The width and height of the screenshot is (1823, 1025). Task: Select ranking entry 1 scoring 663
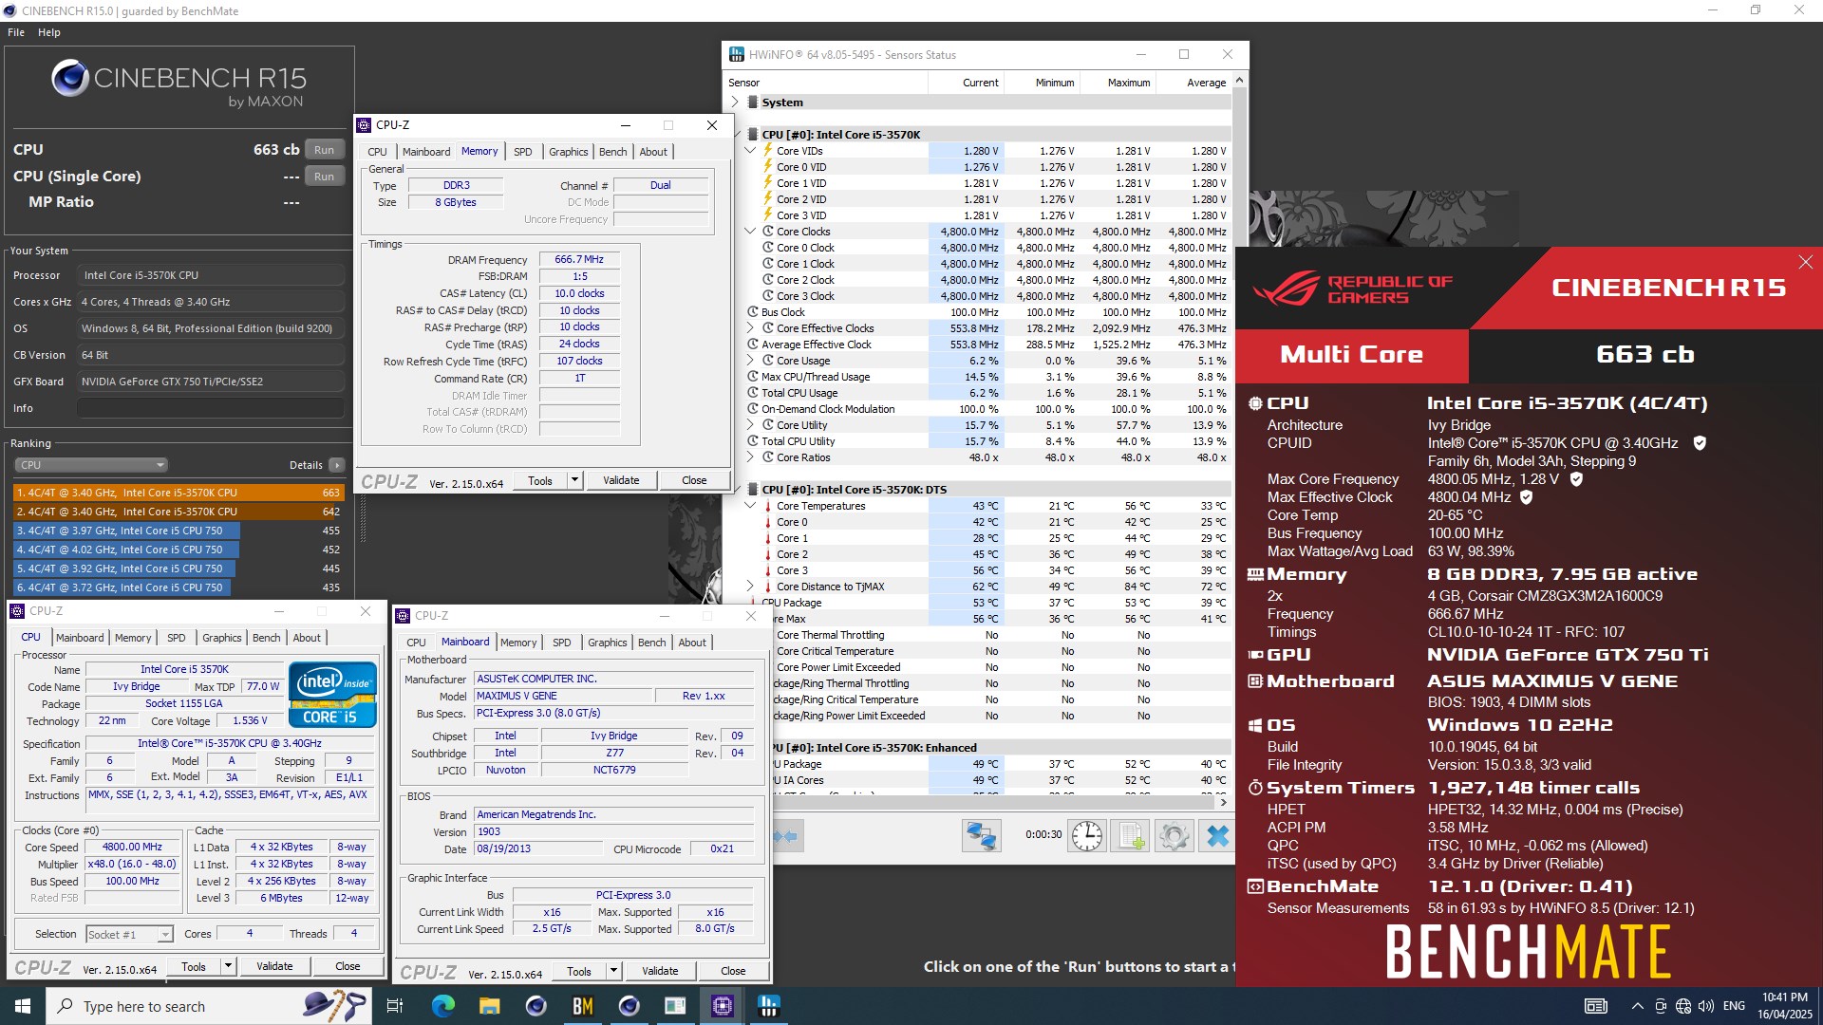point(179,493)
